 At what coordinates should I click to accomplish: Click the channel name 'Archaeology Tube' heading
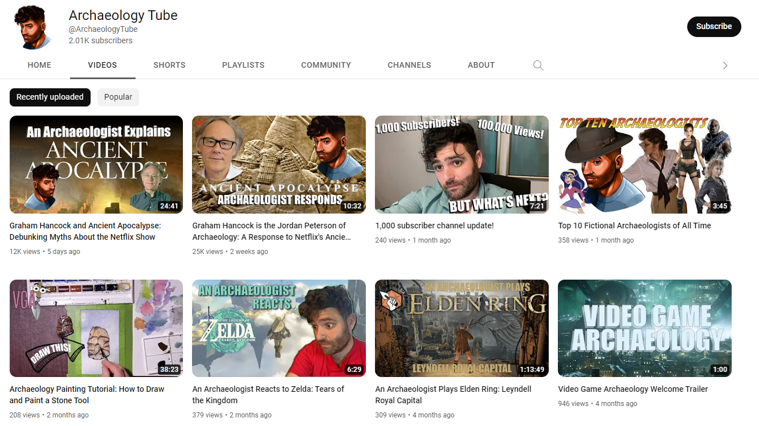tap(123, 15)
